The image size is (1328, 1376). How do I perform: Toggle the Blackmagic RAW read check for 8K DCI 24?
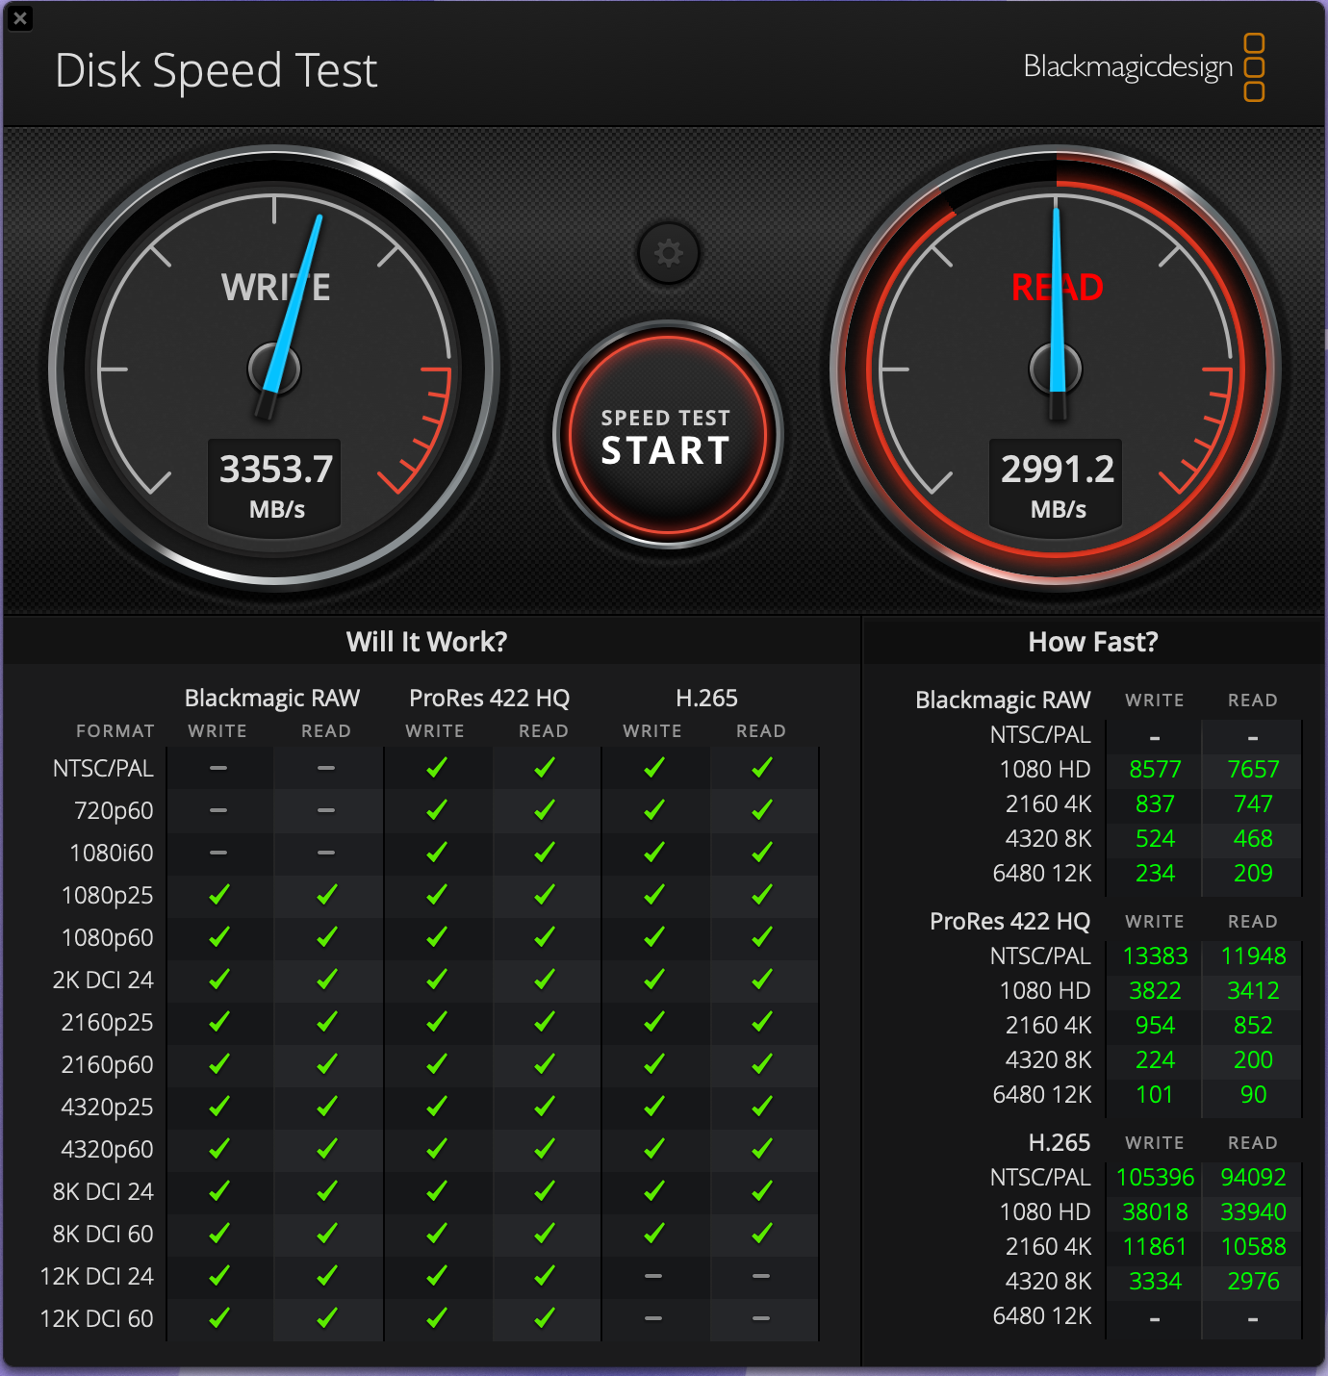[326, 1191]
